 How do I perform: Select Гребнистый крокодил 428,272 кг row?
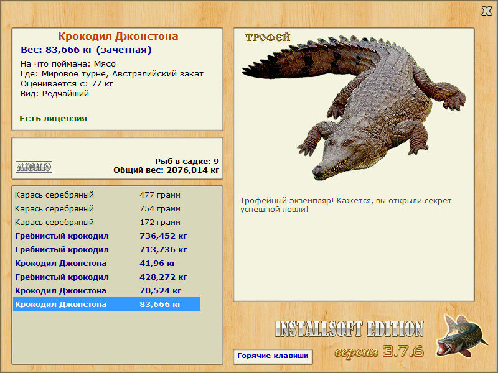106,277
